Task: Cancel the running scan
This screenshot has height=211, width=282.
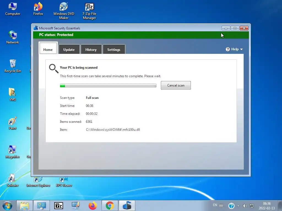Action: coord(176,85)
